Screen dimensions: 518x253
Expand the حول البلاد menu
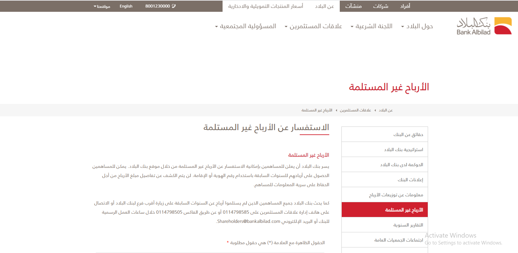(417, 26)
